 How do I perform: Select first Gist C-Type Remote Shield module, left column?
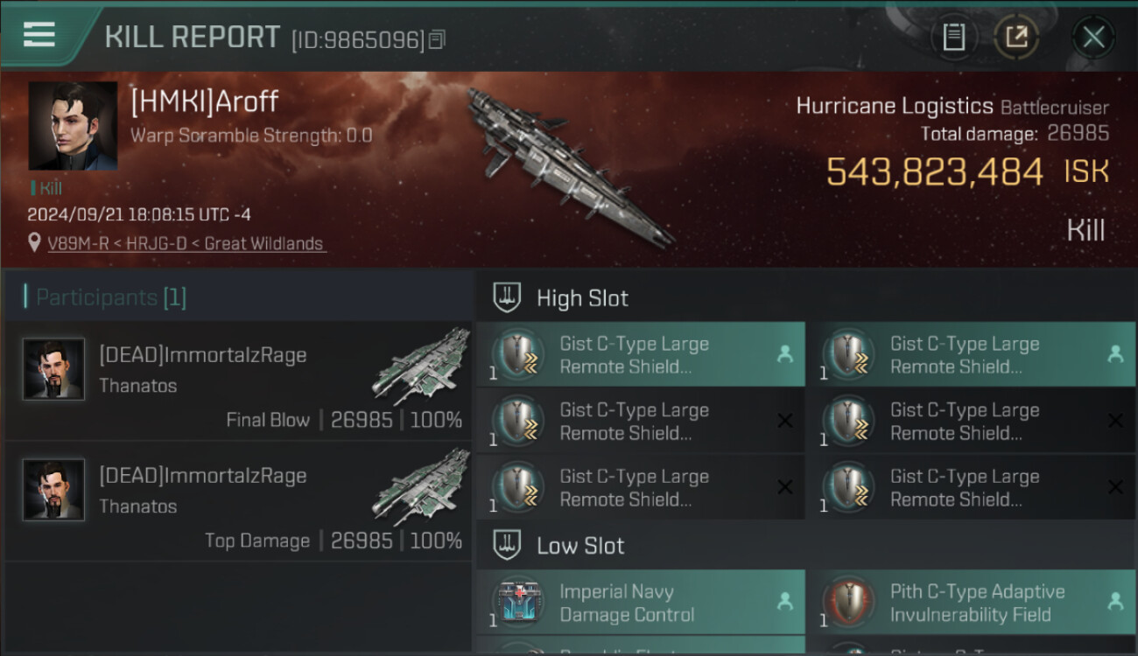click(641, 354)
